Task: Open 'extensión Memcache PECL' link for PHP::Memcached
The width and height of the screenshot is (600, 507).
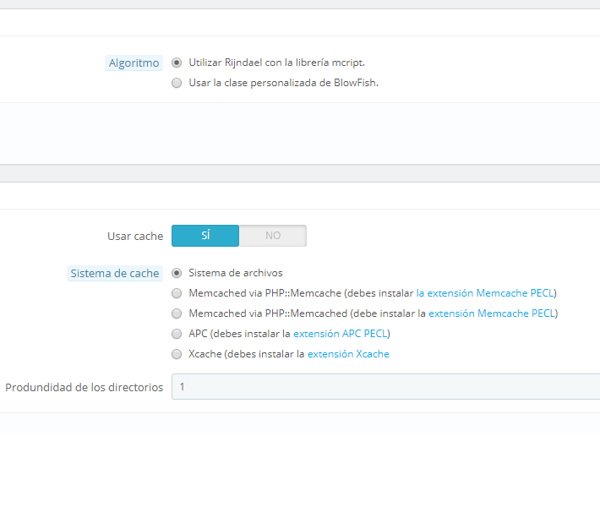Action: pyautogui.click(x=492, y=313)
